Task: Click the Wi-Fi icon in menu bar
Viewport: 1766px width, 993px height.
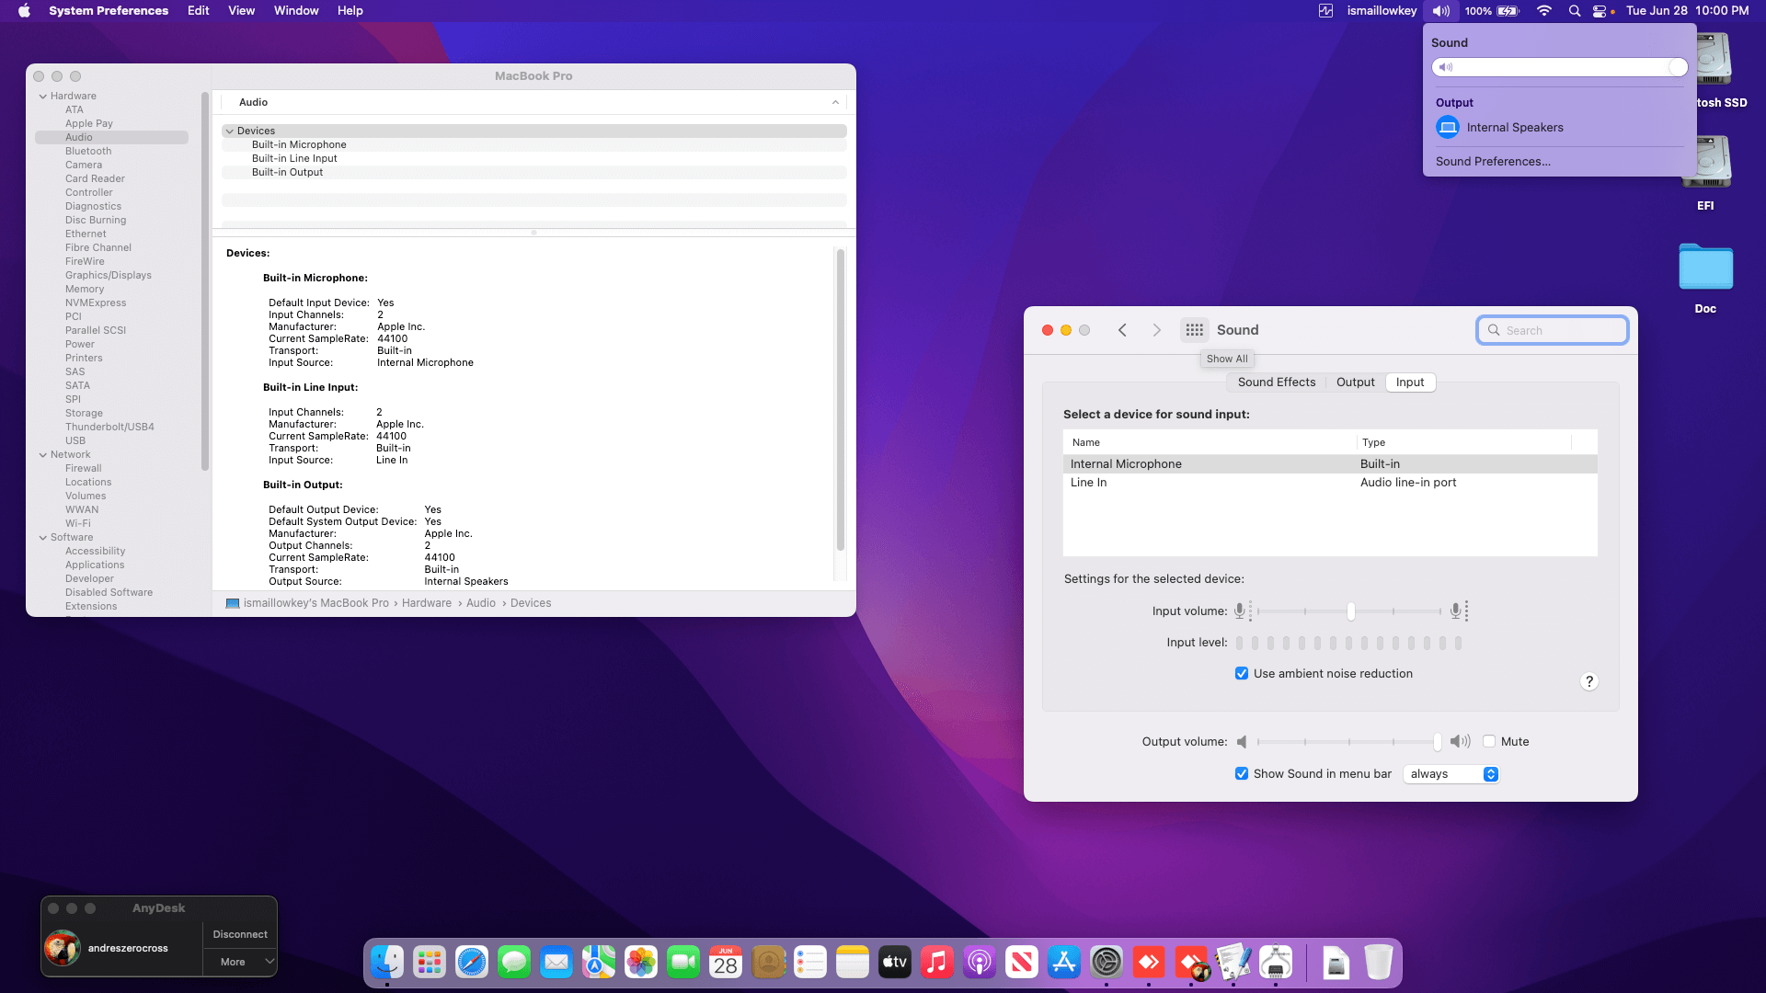Action: tap(1544, 11)
